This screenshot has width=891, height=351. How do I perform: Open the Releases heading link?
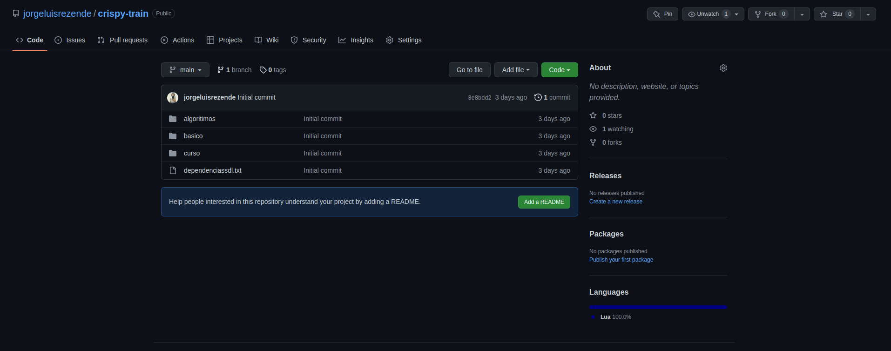[605, 176]
